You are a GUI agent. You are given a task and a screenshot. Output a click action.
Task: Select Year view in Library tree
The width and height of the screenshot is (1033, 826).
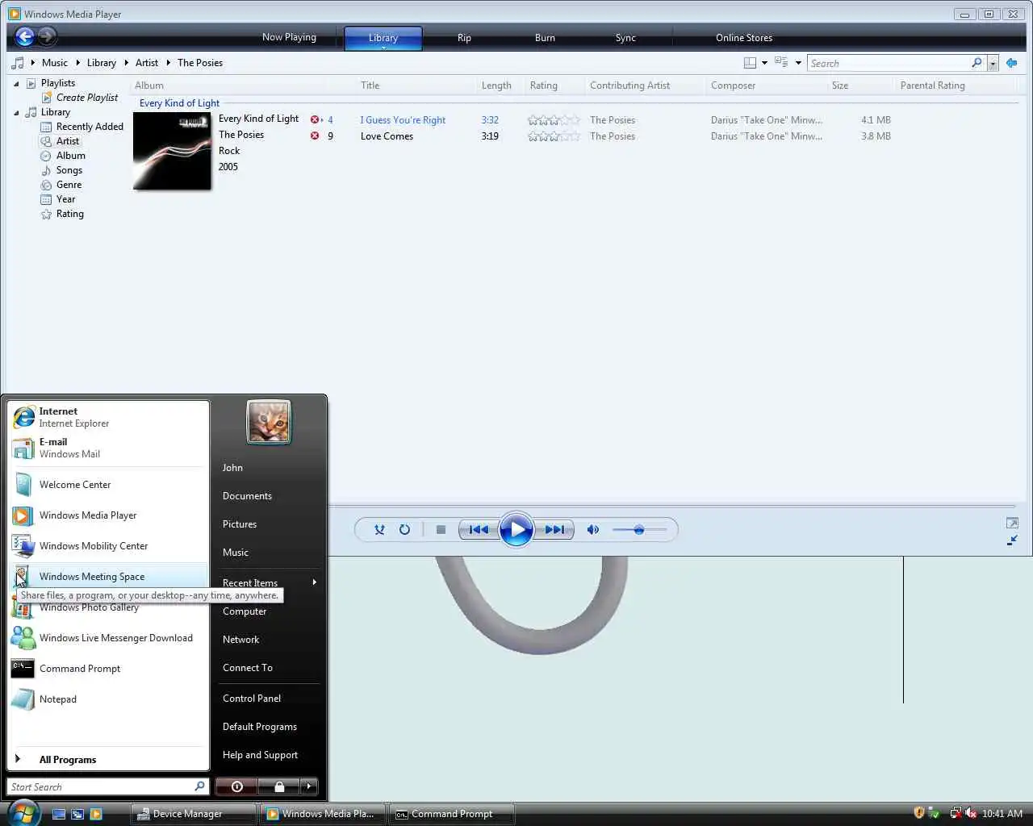pos(57,199)
